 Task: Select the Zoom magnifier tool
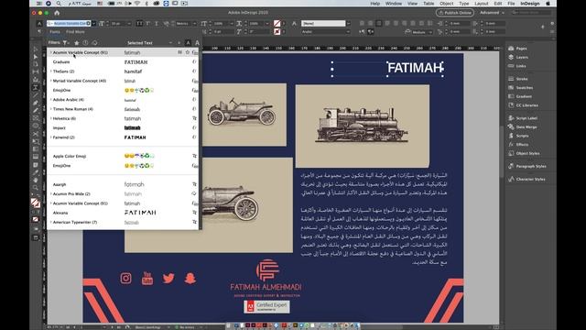[36, 187]
